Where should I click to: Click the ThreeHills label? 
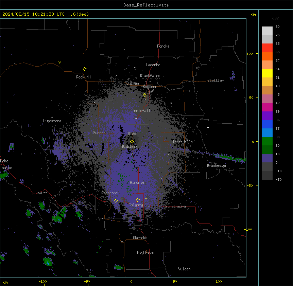pyautogui.click(x=183, y=142)
